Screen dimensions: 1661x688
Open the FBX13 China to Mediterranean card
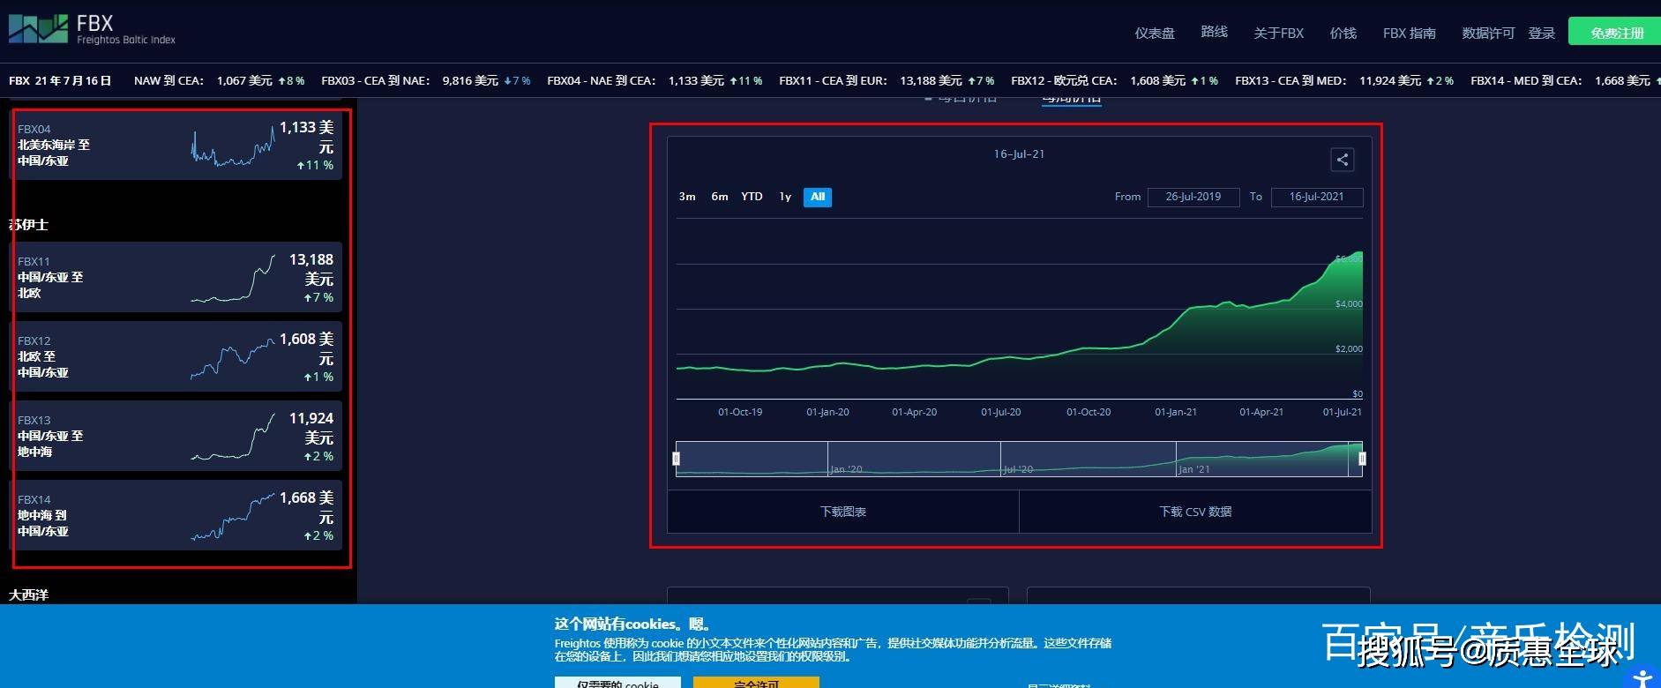coord(176,436)
